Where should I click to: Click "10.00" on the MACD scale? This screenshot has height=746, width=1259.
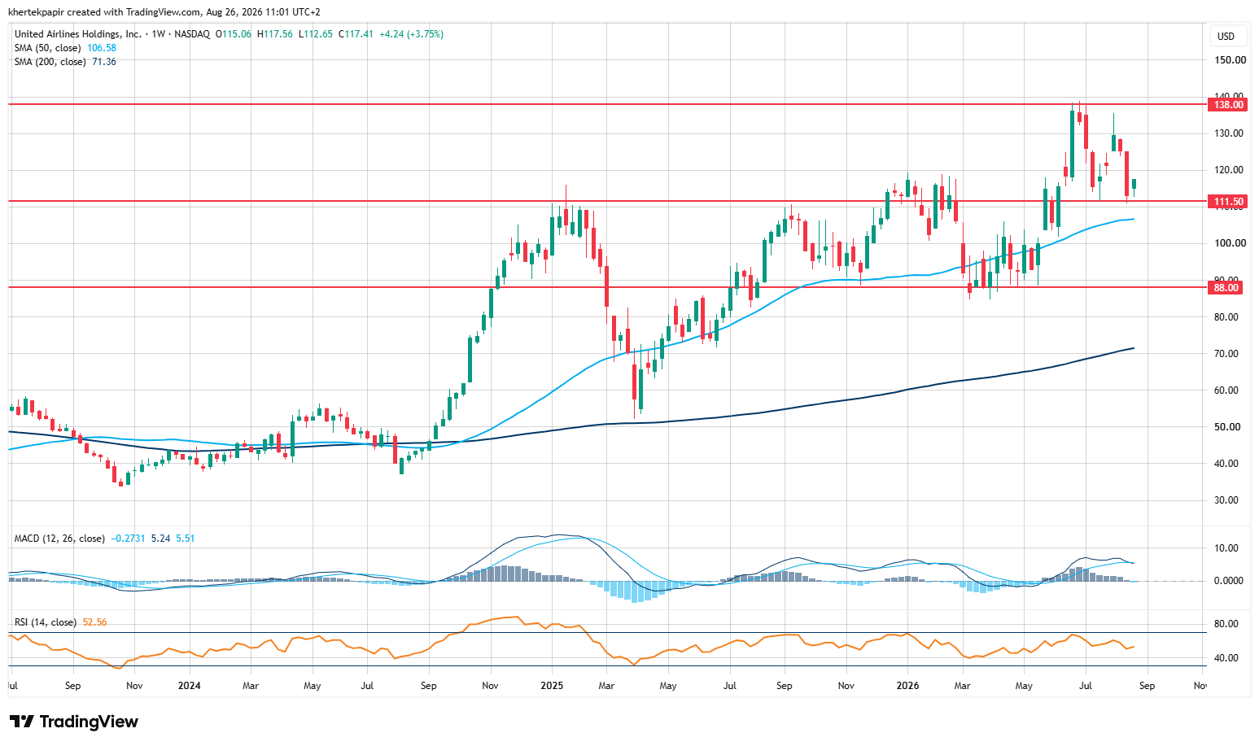pos(1226,548)
